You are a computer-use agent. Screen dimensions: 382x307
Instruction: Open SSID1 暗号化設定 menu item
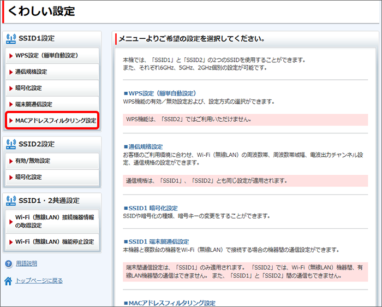tap(52, 88)
